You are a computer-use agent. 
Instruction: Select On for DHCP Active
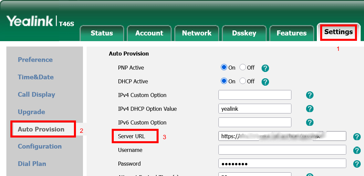(x=224, y=81)
